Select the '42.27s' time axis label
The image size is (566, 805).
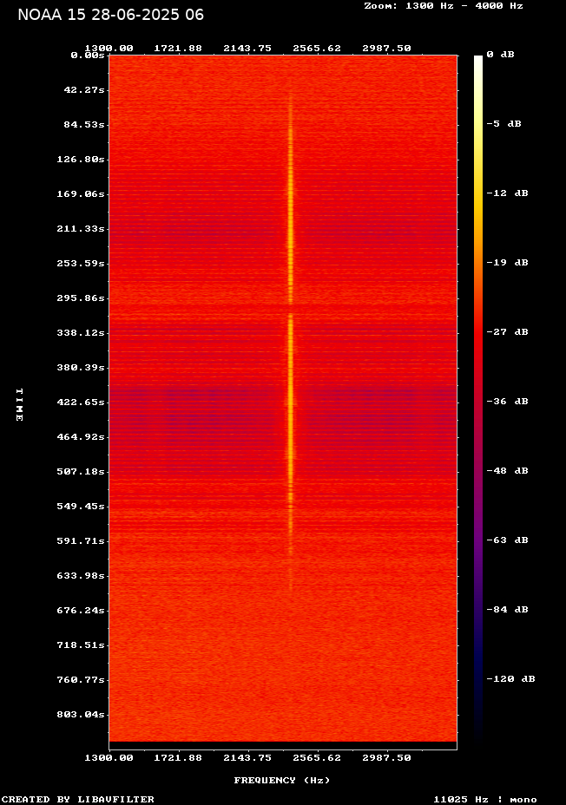coord(84,90)
